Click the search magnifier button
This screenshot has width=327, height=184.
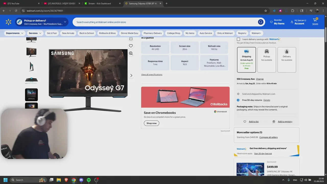point(261,22)
